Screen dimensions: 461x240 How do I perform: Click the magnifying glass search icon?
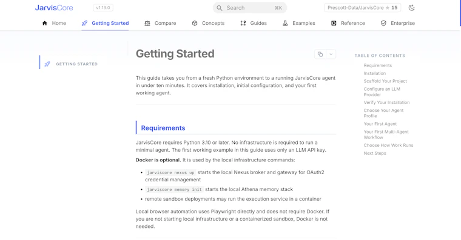pos(220,8)
